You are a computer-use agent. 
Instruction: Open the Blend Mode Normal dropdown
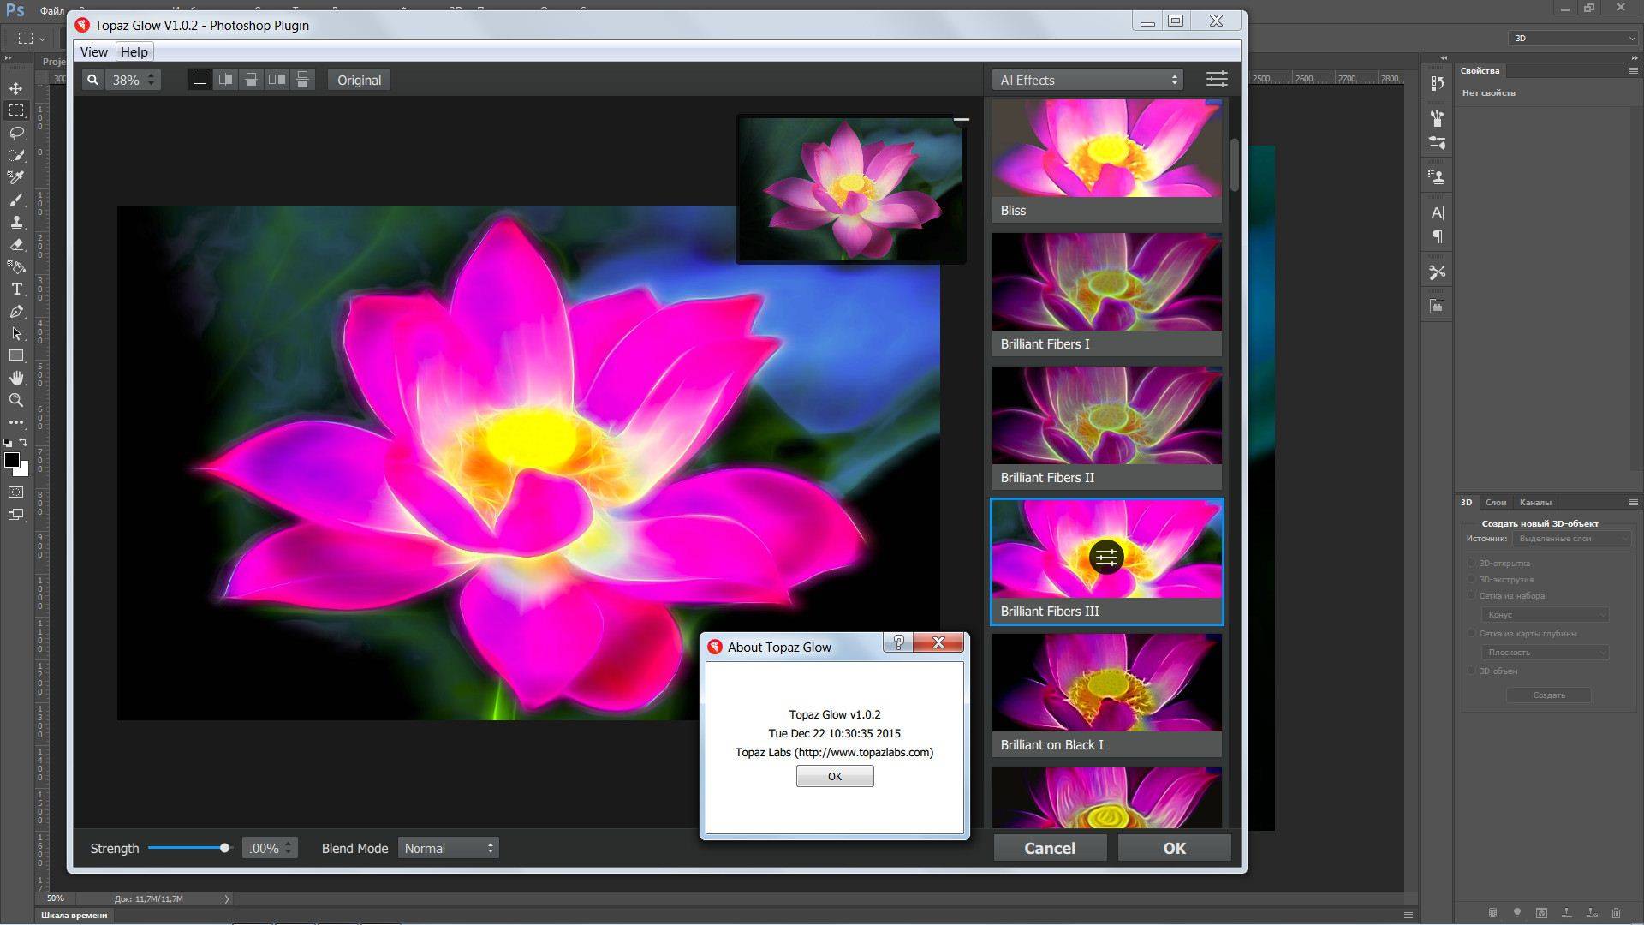(x=449, y=848)
